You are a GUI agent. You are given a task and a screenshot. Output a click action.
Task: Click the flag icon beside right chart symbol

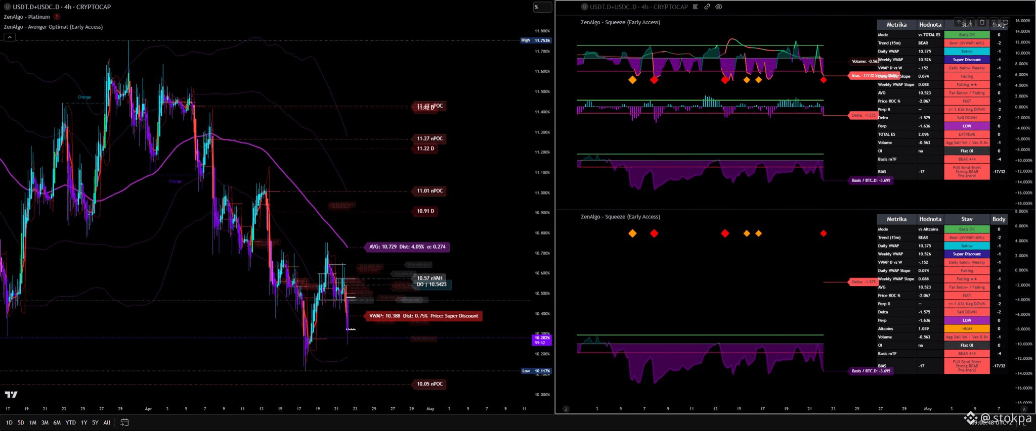click(x=696, y=7)
